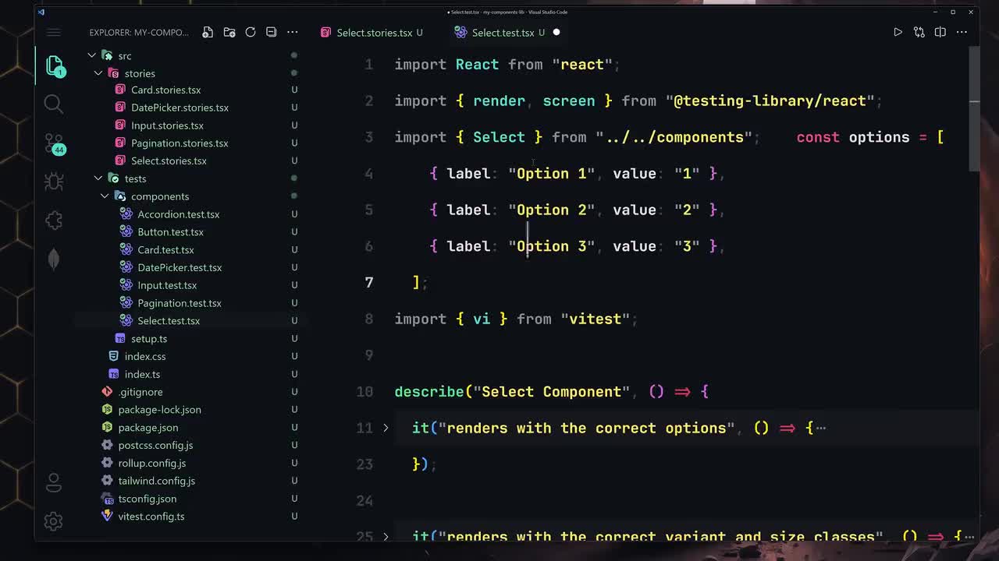
Task: Switch to Select.stories.tsx tab
Action: [374, 33]
